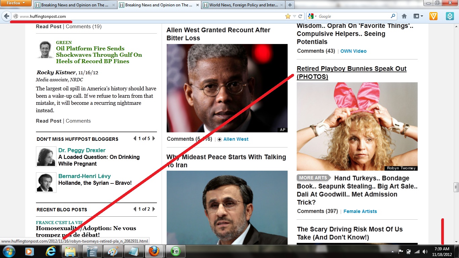Show next HuffPost blogger in 1 of 5

[154, 138]
